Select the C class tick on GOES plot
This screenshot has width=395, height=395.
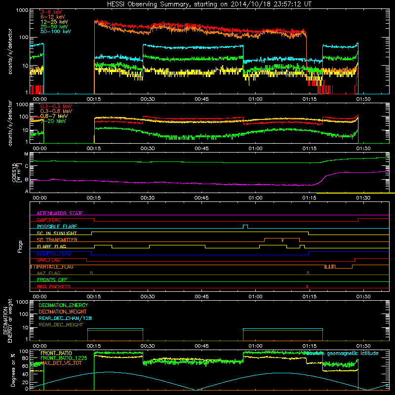pos(27,166)
